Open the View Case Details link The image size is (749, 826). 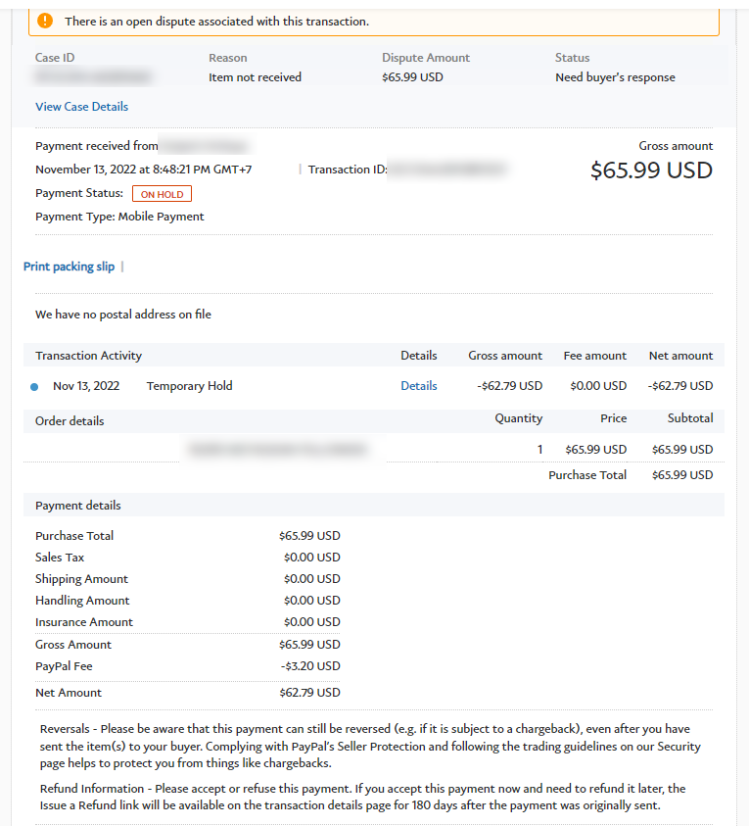(81, 107)
